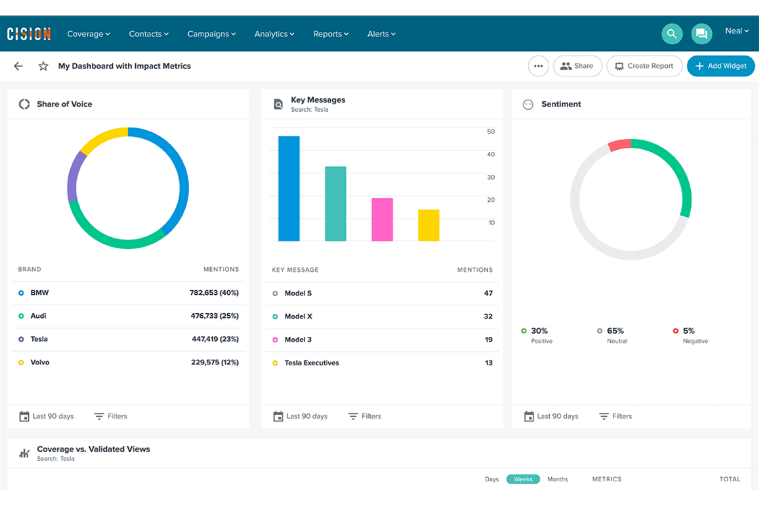Switch coverage view to Months

click(557, 479)
